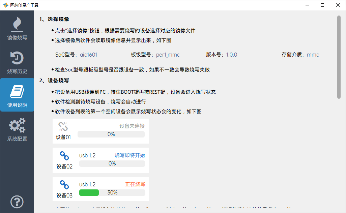The image size is (346, 213).
Task: Open 系统配置 via the gears icon
Action: (x=17, y=125)
